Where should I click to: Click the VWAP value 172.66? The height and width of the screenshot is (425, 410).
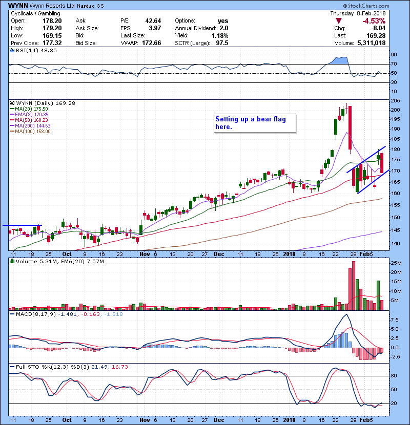click(x=152, y=43)
